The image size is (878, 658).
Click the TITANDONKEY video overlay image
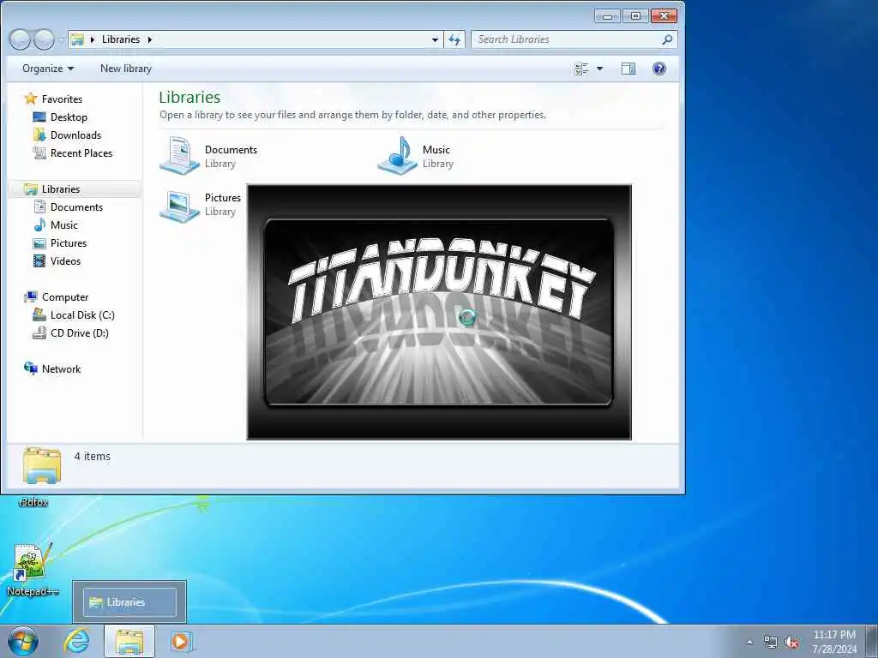[x=439, y=312]
